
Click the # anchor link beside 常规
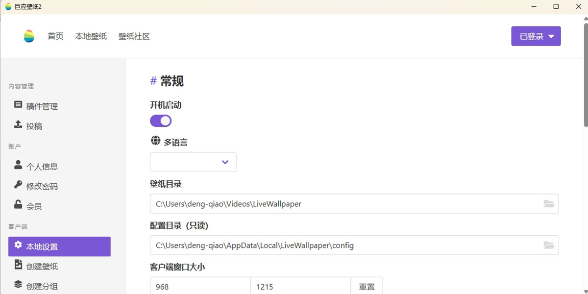153,81
